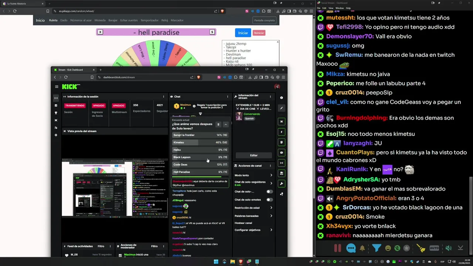This screenshot has height=266, width=473.
Task: Select the stream broadcast icon in Kick sidebar
Action: click(56, 98)
